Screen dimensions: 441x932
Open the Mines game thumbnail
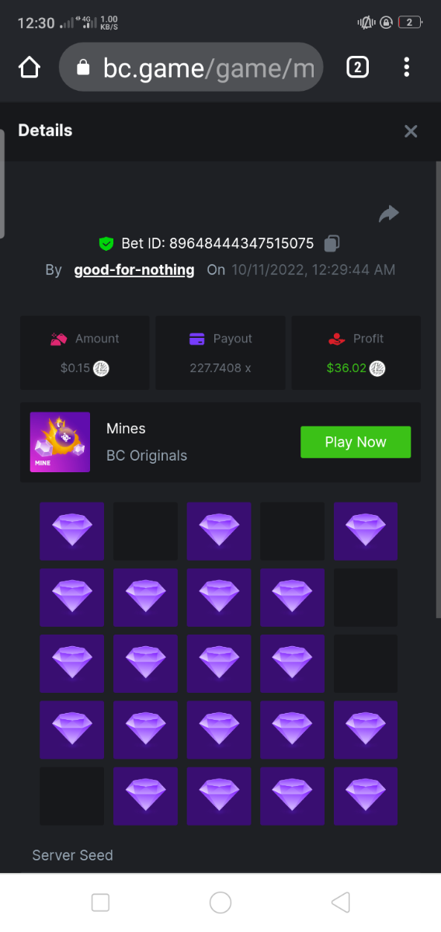60,442
